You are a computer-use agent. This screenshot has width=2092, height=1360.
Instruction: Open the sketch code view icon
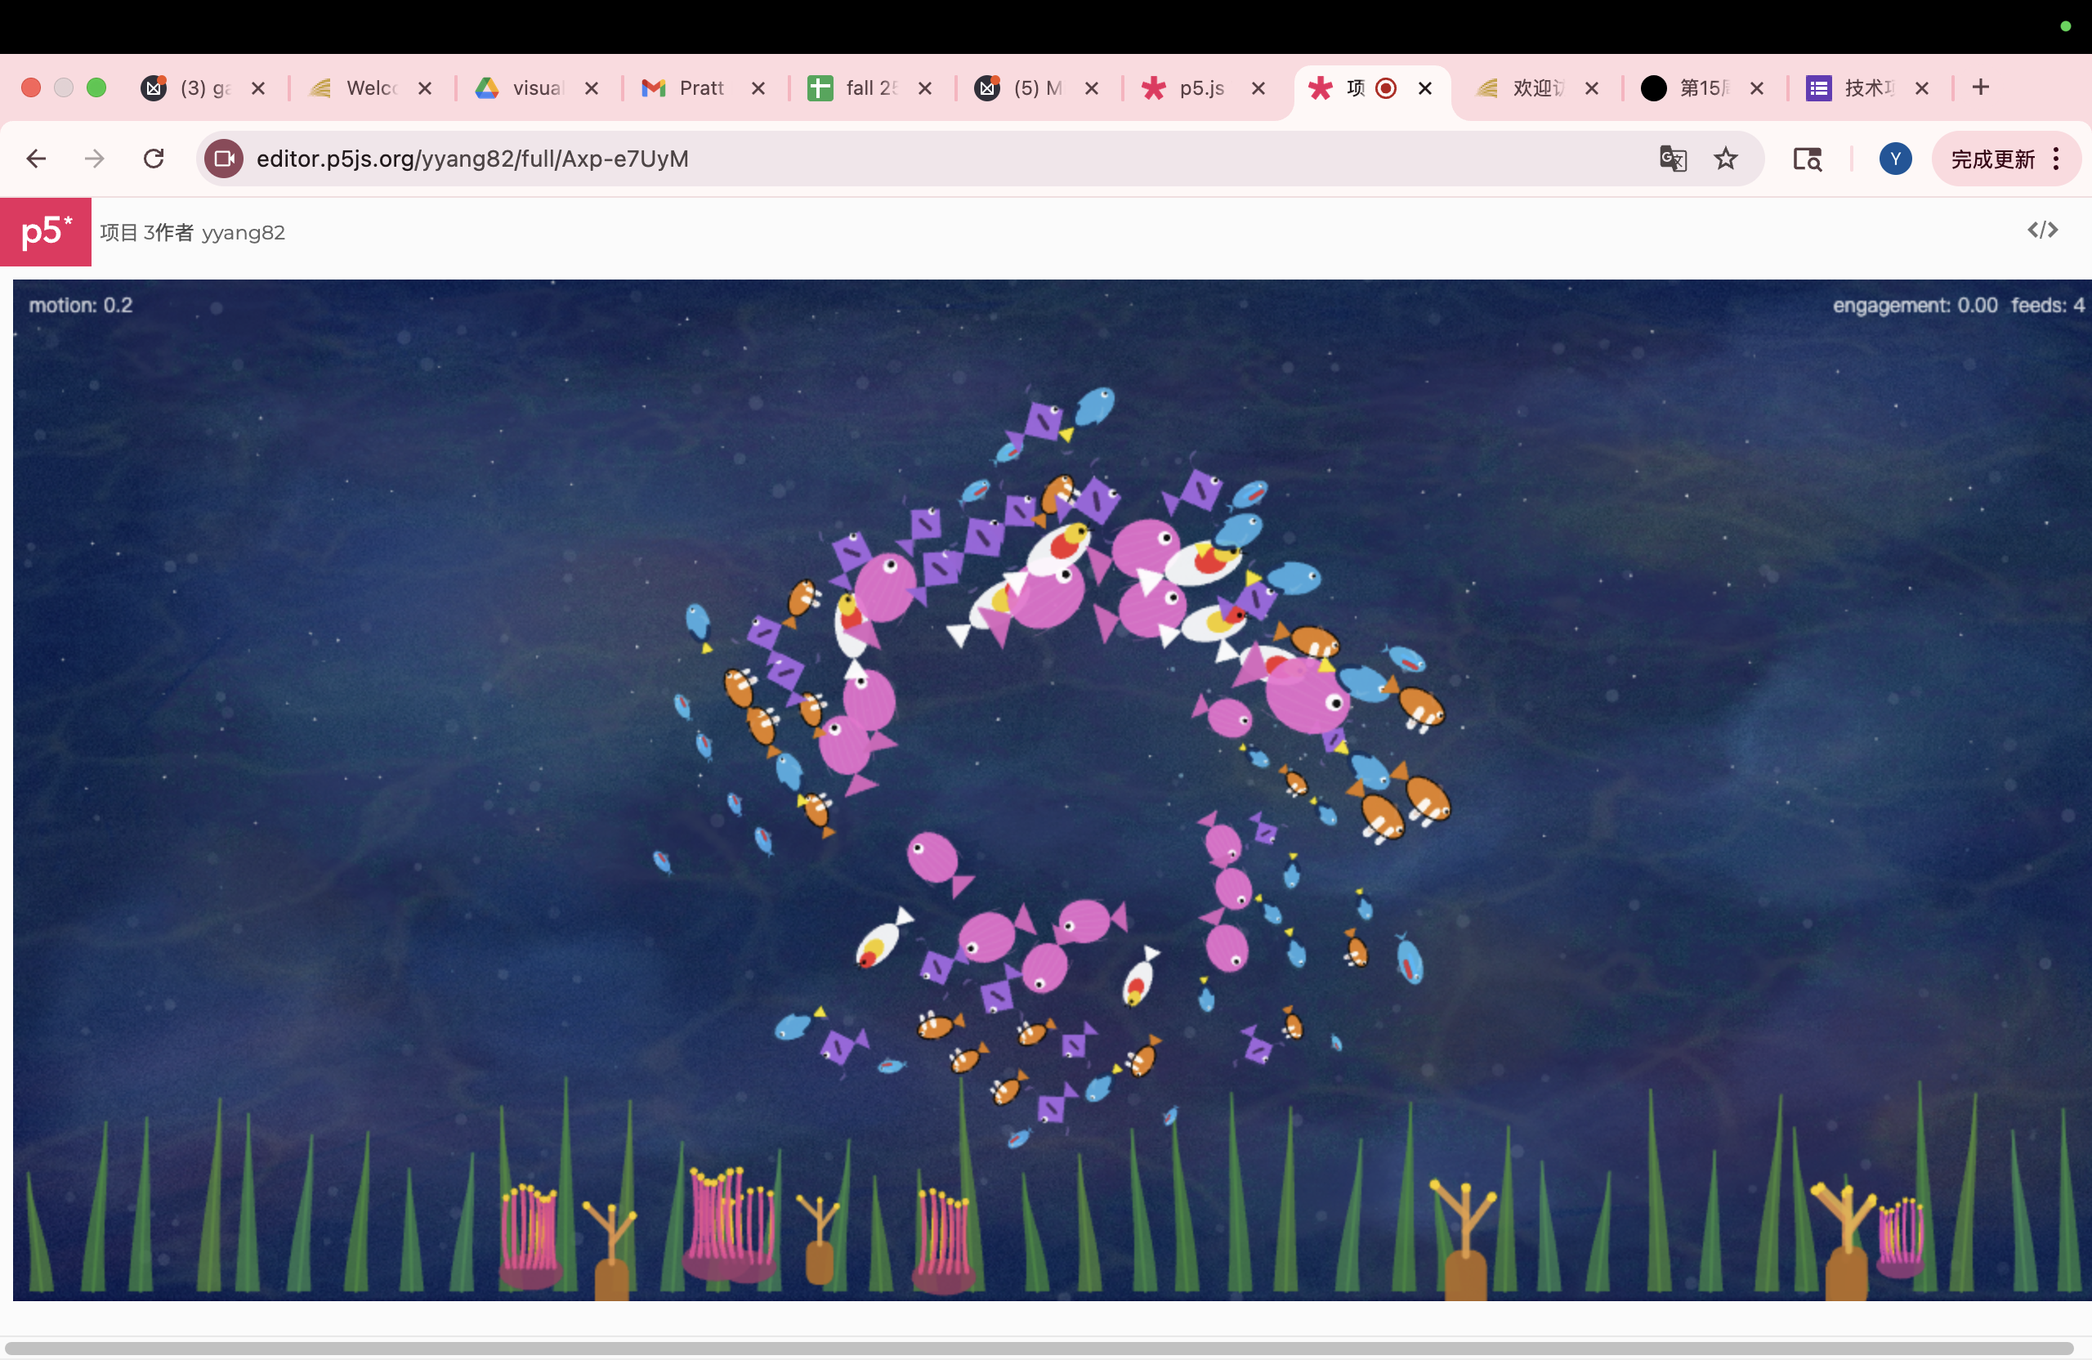(x=2042, y=230)
